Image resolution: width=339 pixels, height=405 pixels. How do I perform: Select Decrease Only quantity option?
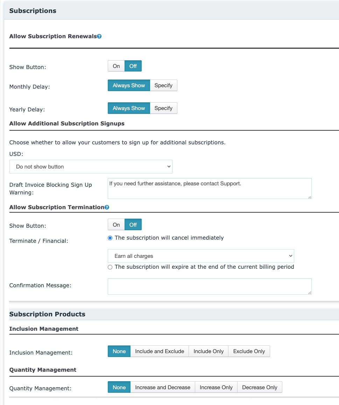point(260,387)
